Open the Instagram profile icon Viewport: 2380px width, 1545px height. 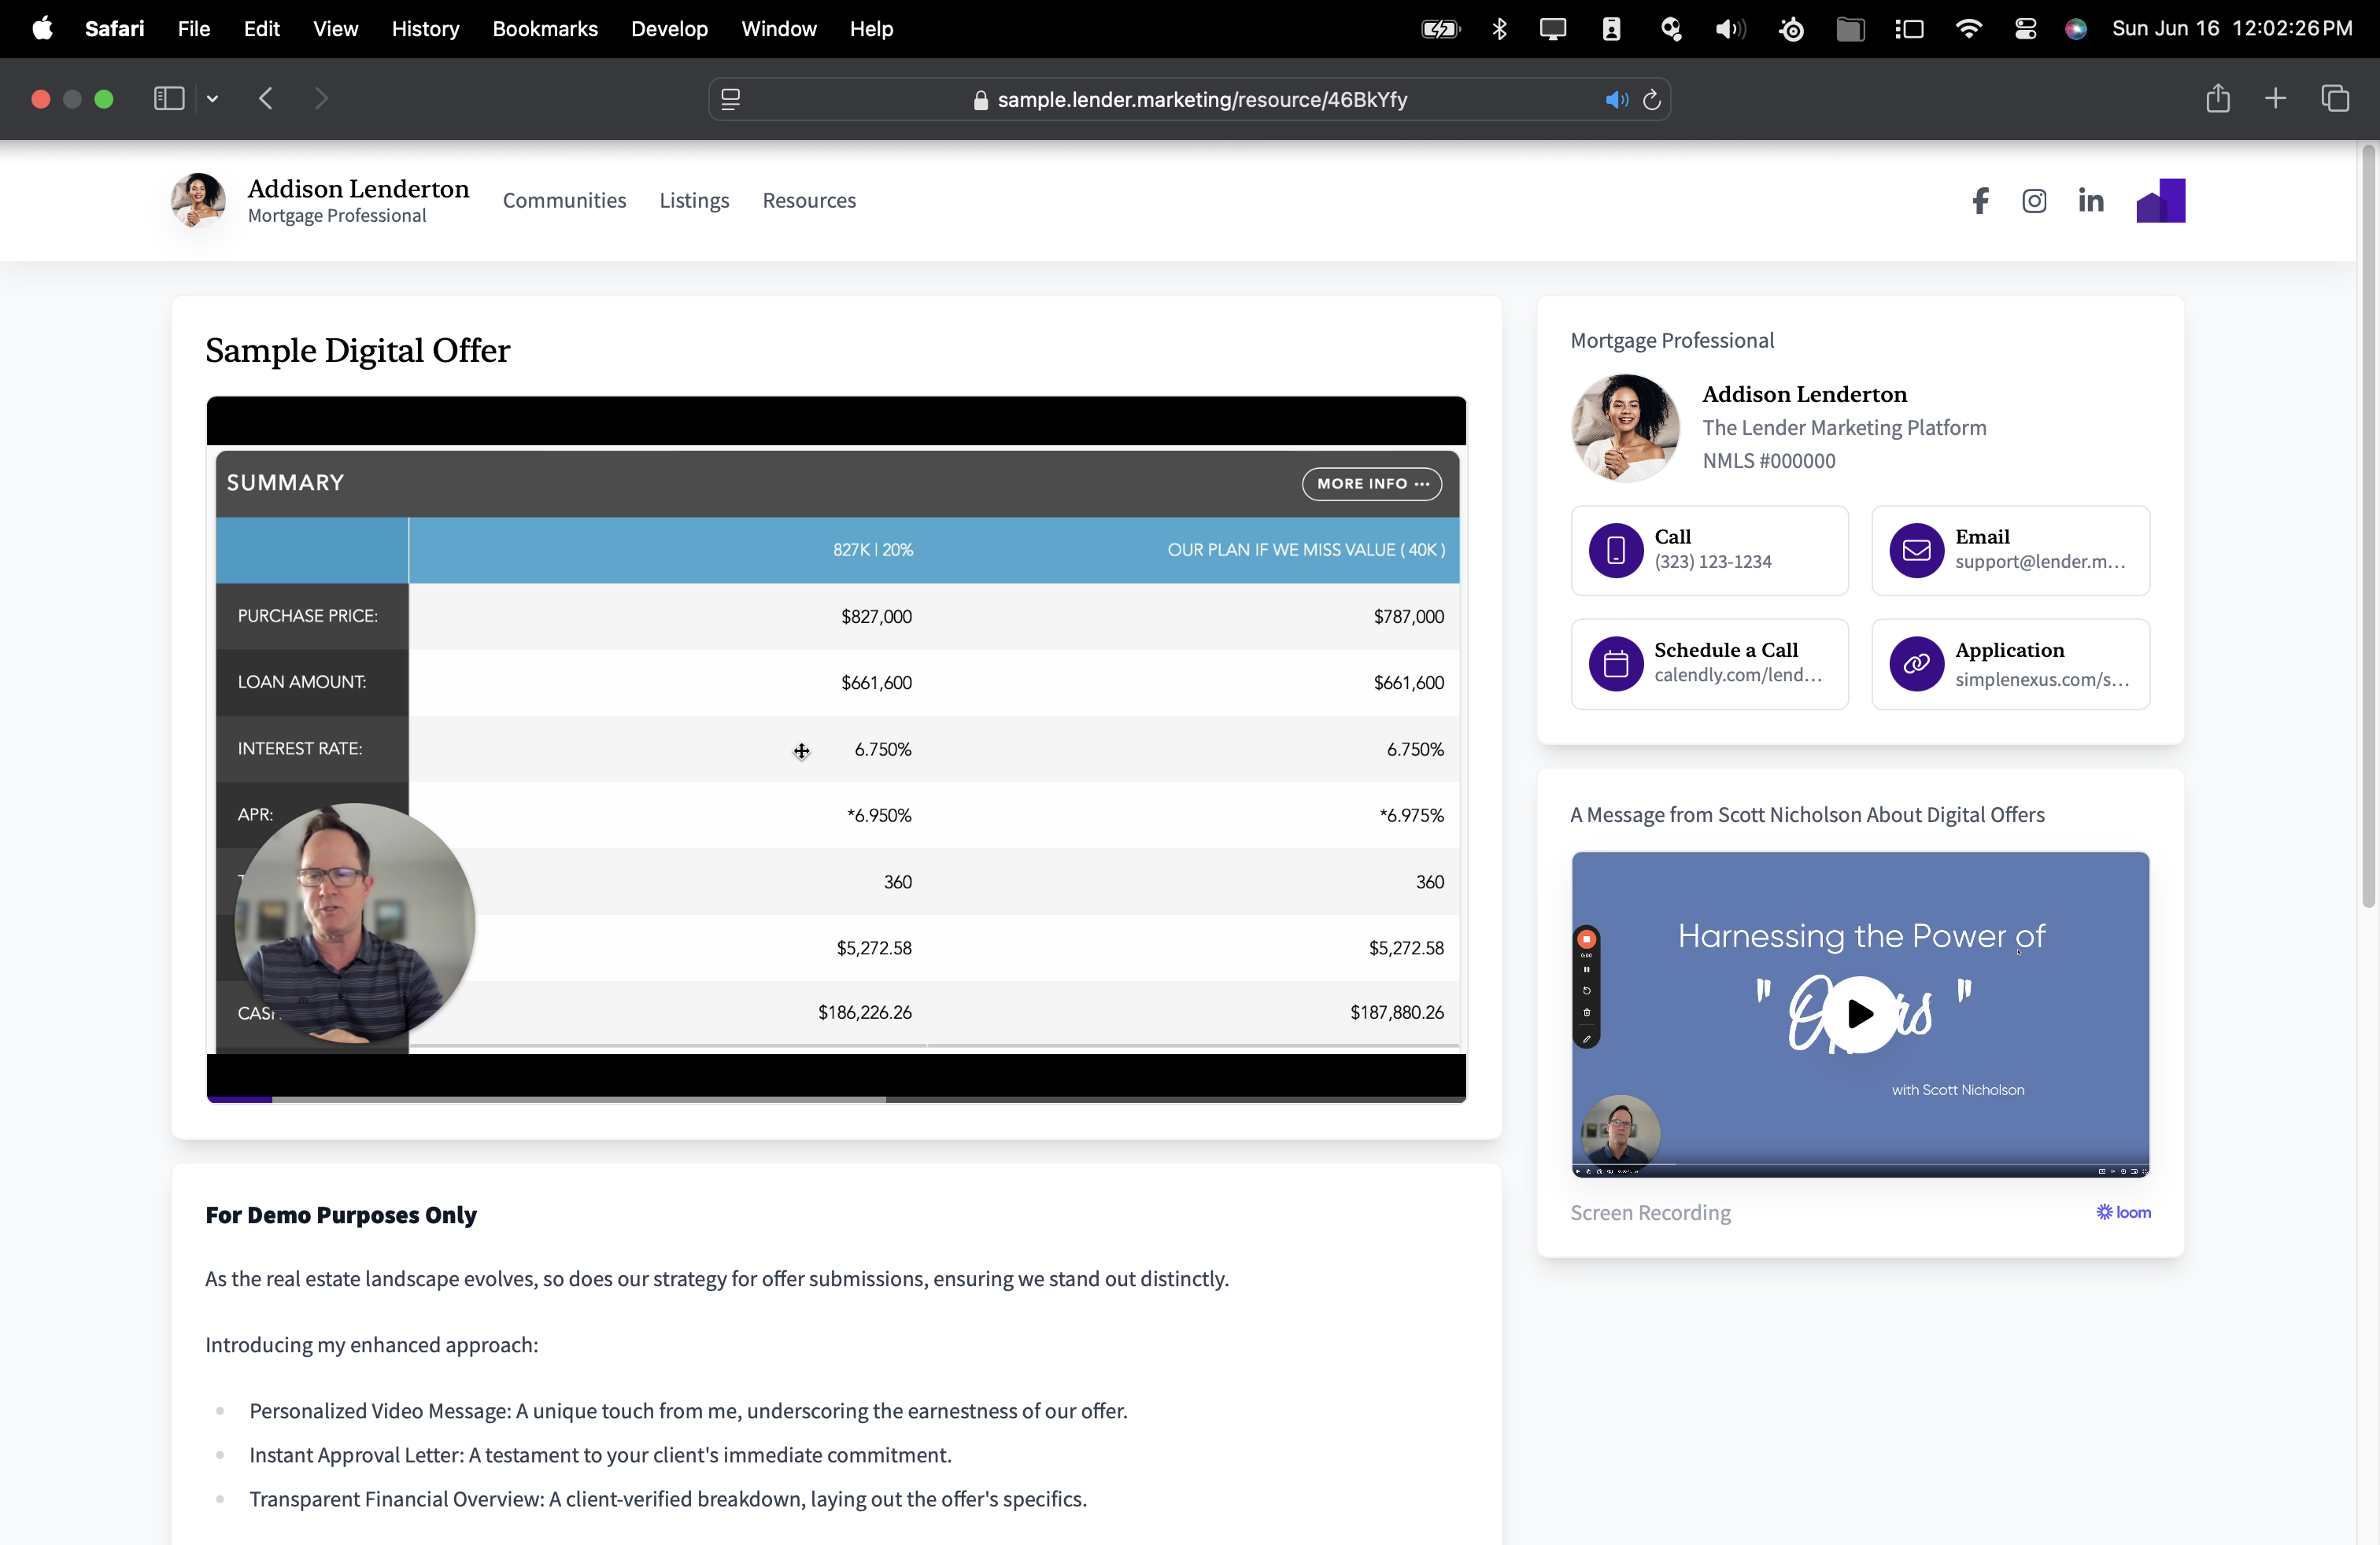click(2034, 201)
